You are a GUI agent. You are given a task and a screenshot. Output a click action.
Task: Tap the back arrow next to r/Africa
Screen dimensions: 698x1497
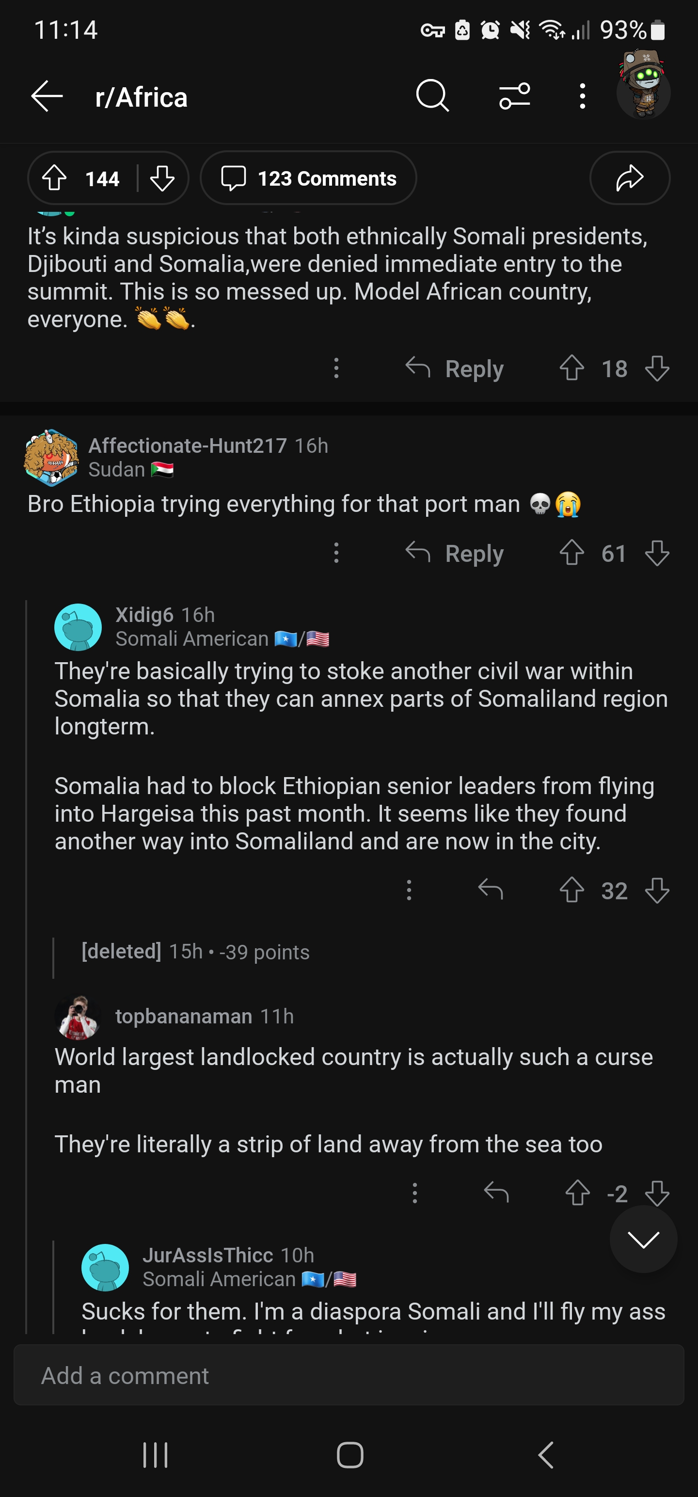47,96
